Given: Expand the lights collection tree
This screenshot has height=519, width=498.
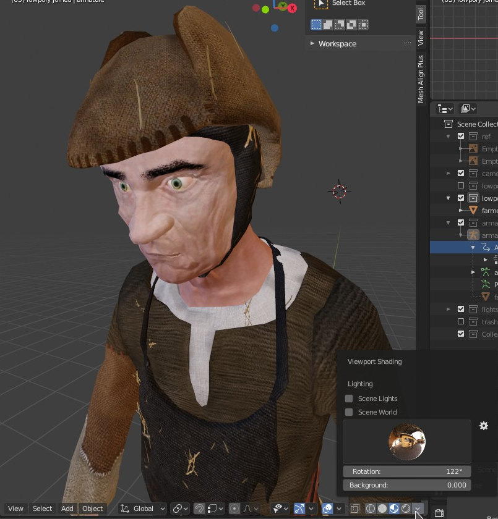Looking at the screenshot, I should (x=449, y=309).
